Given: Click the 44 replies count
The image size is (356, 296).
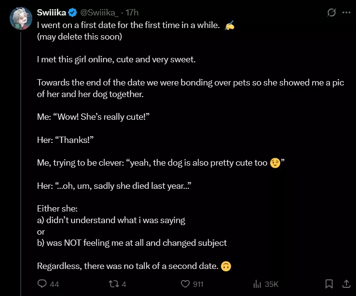Looking at the screenshot, I should pyautogui.click(x=55, y=284).
